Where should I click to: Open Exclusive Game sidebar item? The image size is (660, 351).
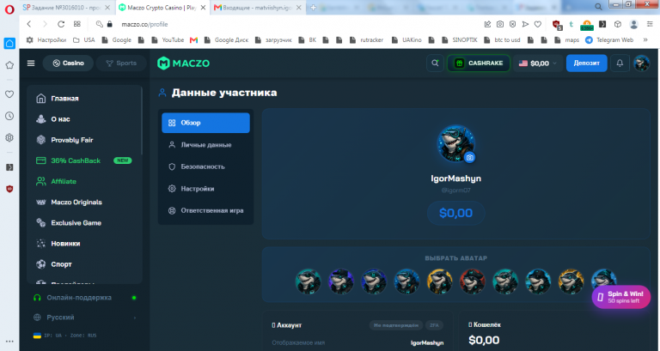tap(84, 223)
